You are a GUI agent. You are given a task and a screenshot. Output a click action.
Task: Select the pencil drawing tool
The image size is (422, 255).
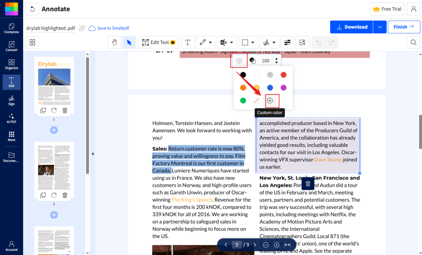(203, 42)
